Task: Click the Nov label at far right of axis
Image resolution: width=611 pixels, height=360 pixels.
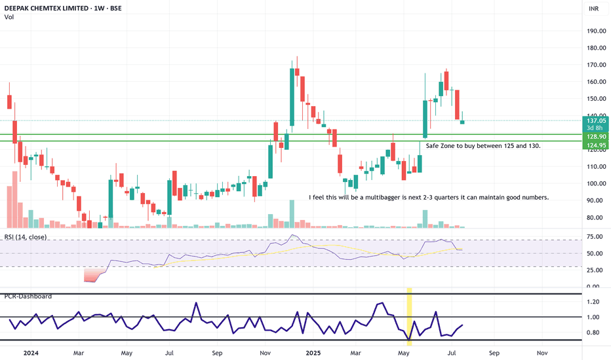Action: pyautogui.click(x=542, y=353)
